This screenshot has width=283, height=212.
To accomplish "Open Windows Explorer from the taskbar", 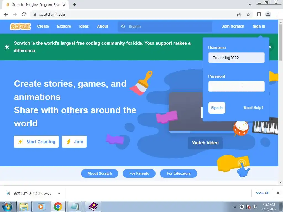I will tap(24, 206).
